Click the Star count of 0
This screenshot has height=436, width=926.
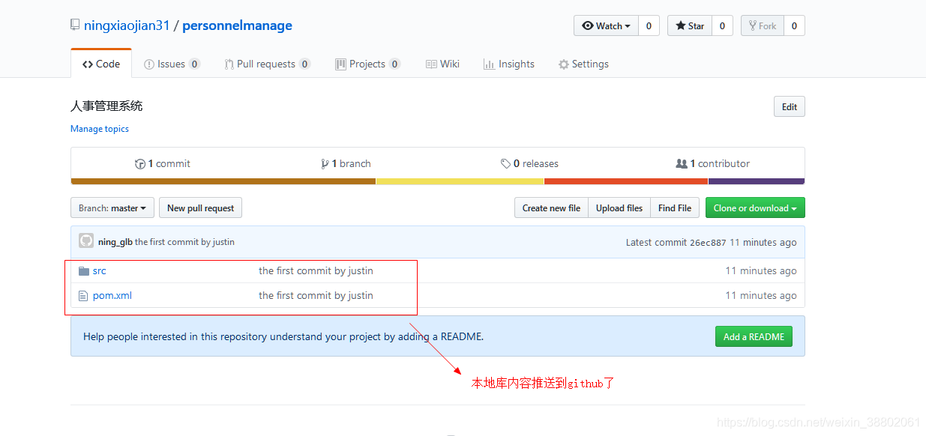point(722,25)
